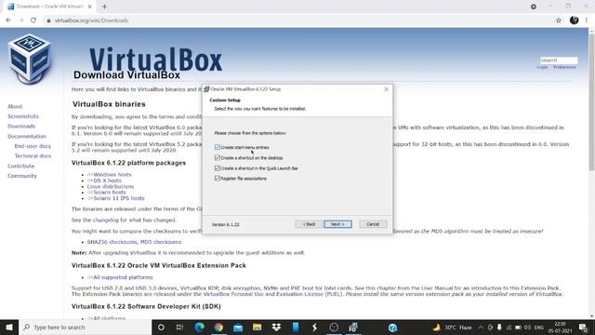Open the notification center icon
This screenshot has width=595, height=335.
[x=583, y=327]
